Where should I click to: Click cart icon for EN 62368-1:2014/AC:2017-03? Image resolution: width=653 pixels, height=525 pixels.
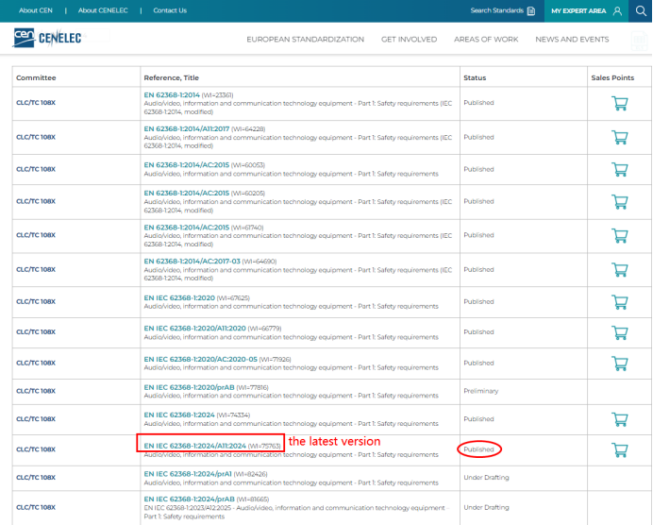click(619, 269)
